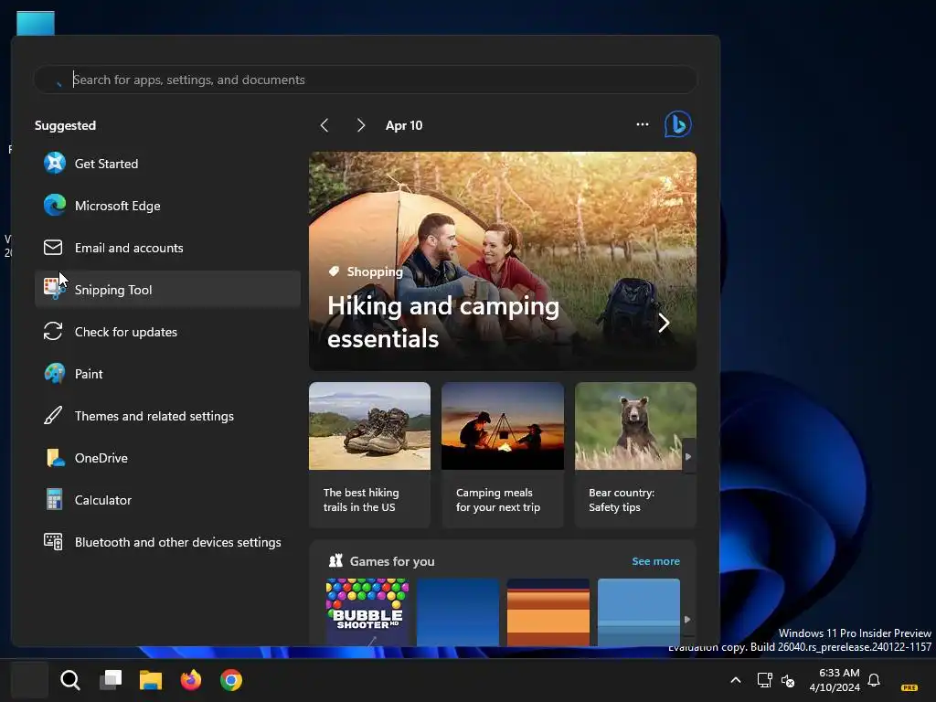
Task: Click See more games link
Action: pyautogui.click(x=655, y=561)
